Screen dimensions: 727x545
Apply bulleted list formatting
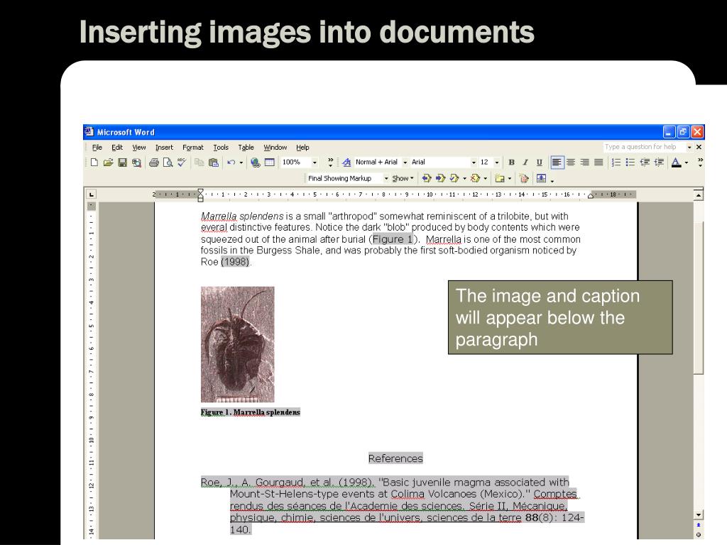tap(630, 163)
